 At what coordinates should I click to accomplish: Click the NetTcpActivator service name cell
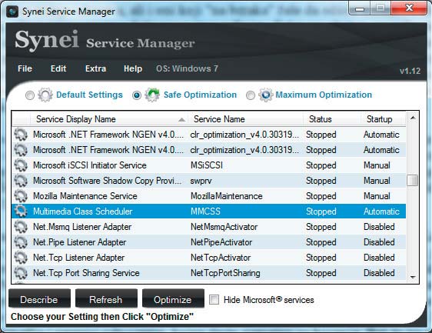click(221, 258)
